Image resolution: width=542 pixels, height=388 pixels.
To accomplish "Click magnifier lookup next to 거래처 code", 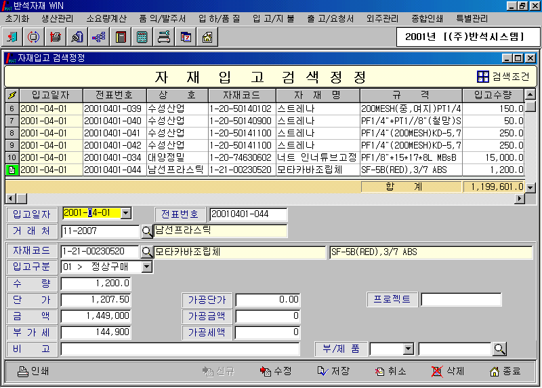I will click(146, 231).
